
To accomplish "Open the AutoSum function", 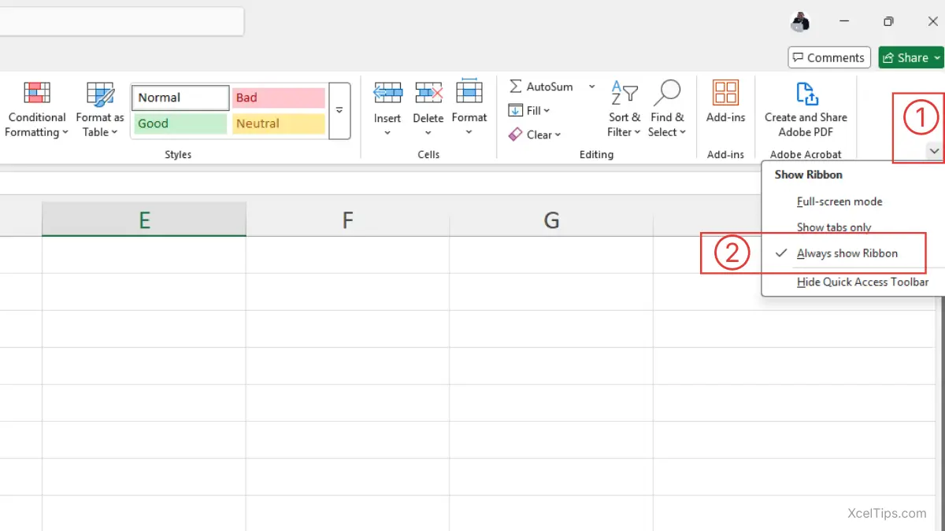I will (543, 87).
